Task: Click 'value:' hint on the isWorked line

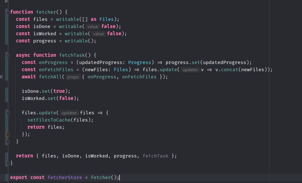Action: pyautogui.click(x=99, y=34)
